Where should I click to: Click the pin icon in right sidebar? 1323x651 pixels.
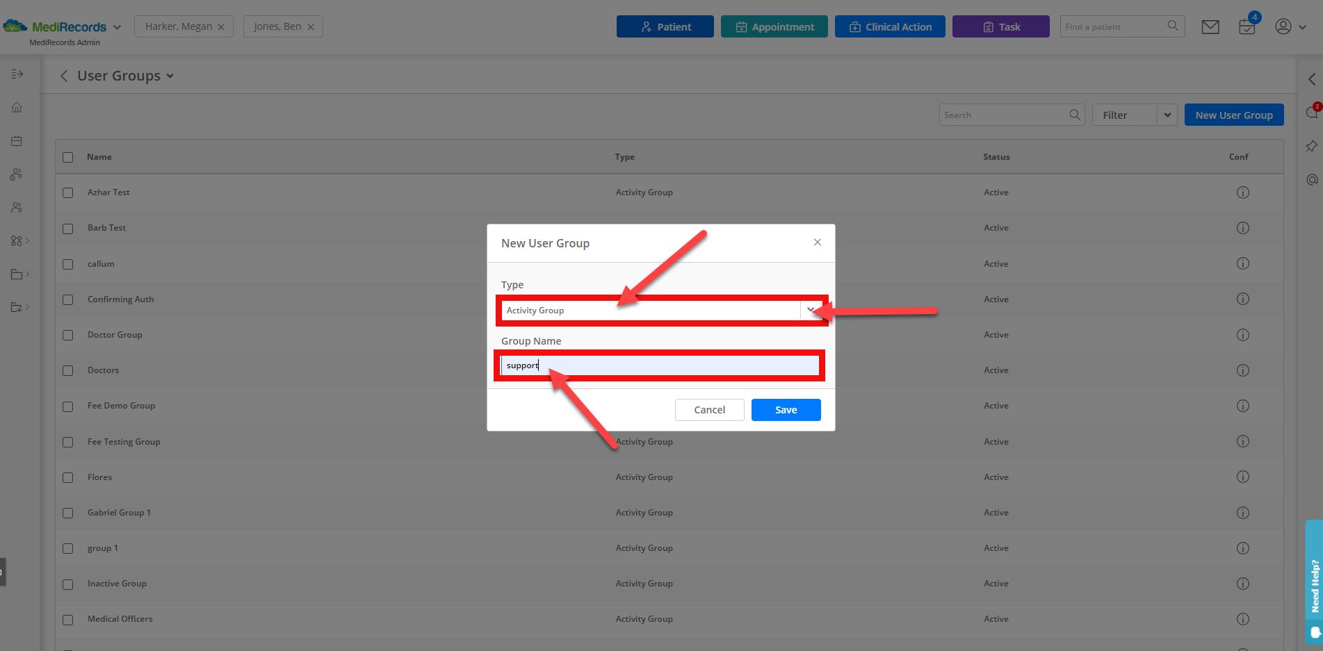click(1311, 146)
